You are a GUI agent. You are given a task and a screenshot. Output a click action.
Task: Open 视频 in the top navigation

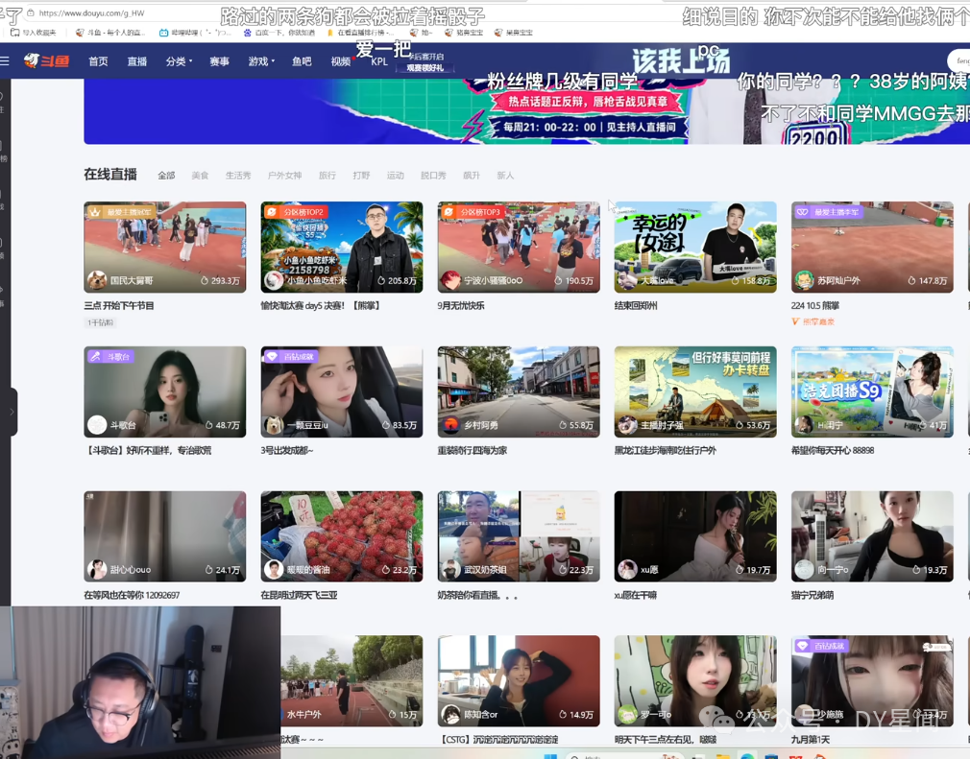[341, 61]
